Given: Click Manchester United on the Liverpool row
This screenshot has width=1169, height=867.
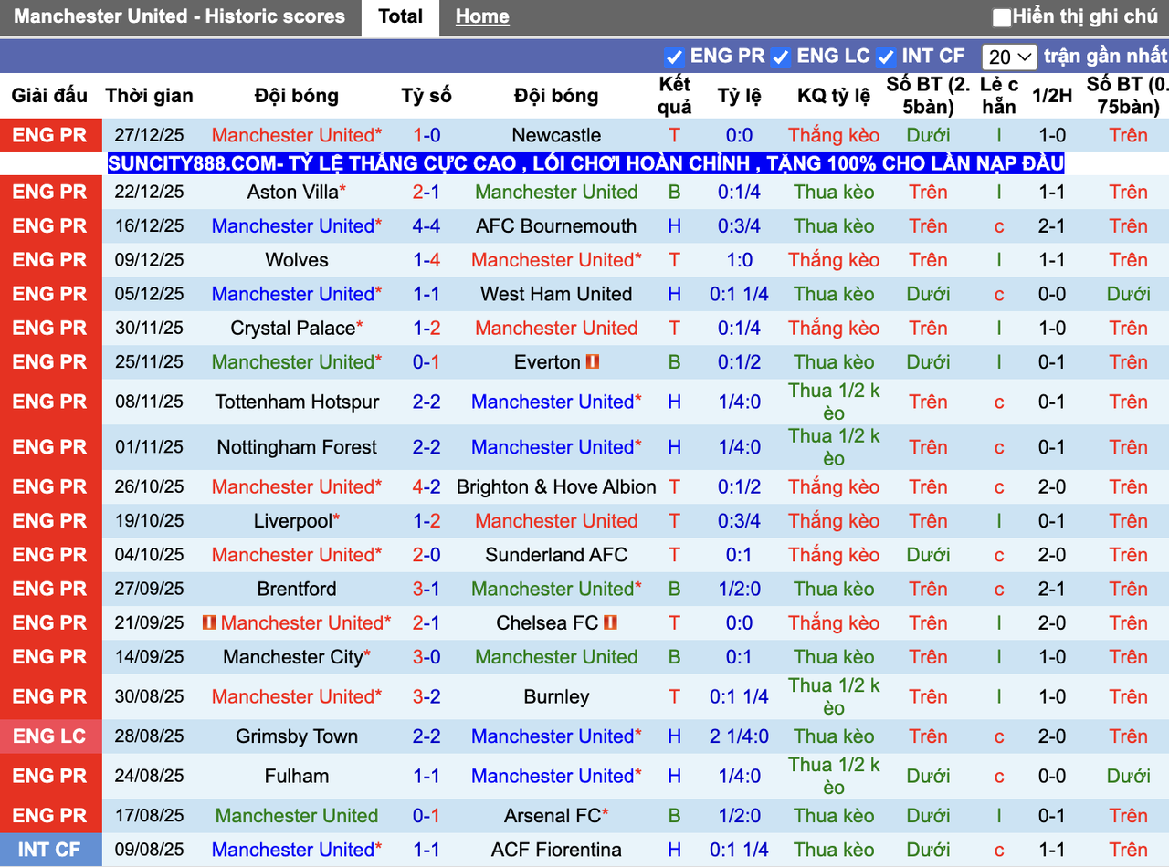Looking at the screenshot, I should click(556, 520).
